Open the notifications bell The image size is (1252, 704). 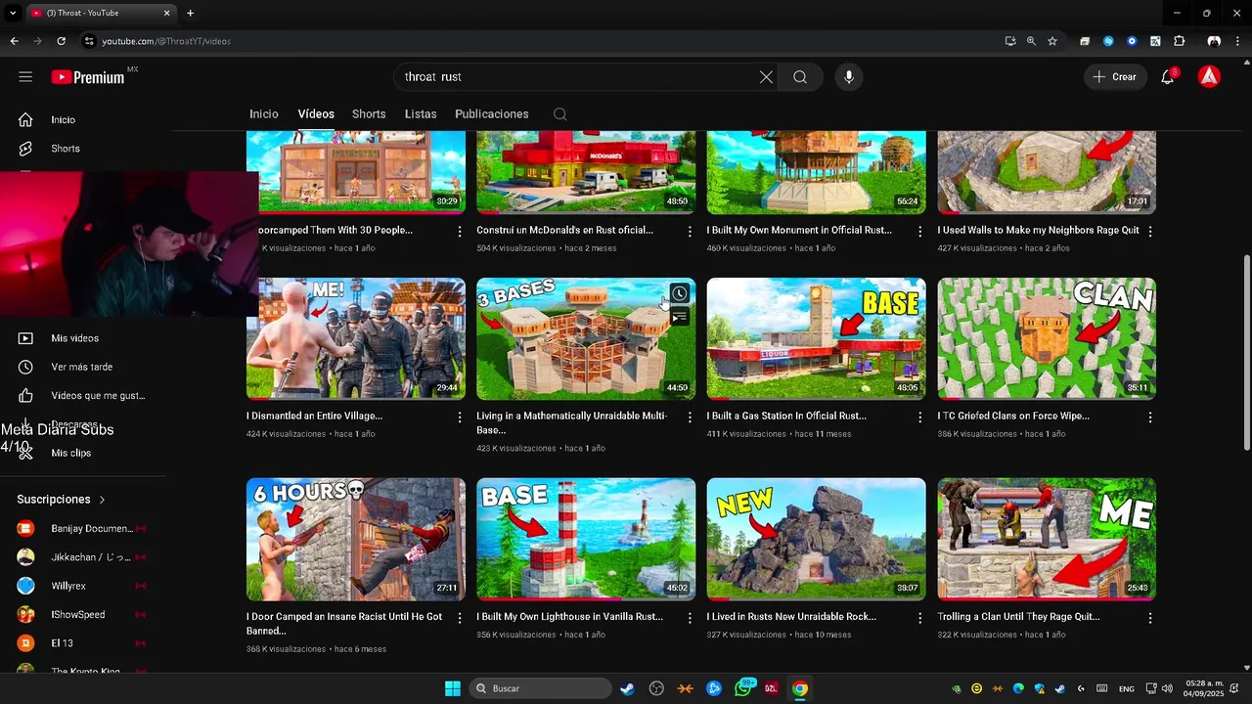click(x=1167, y=76)
